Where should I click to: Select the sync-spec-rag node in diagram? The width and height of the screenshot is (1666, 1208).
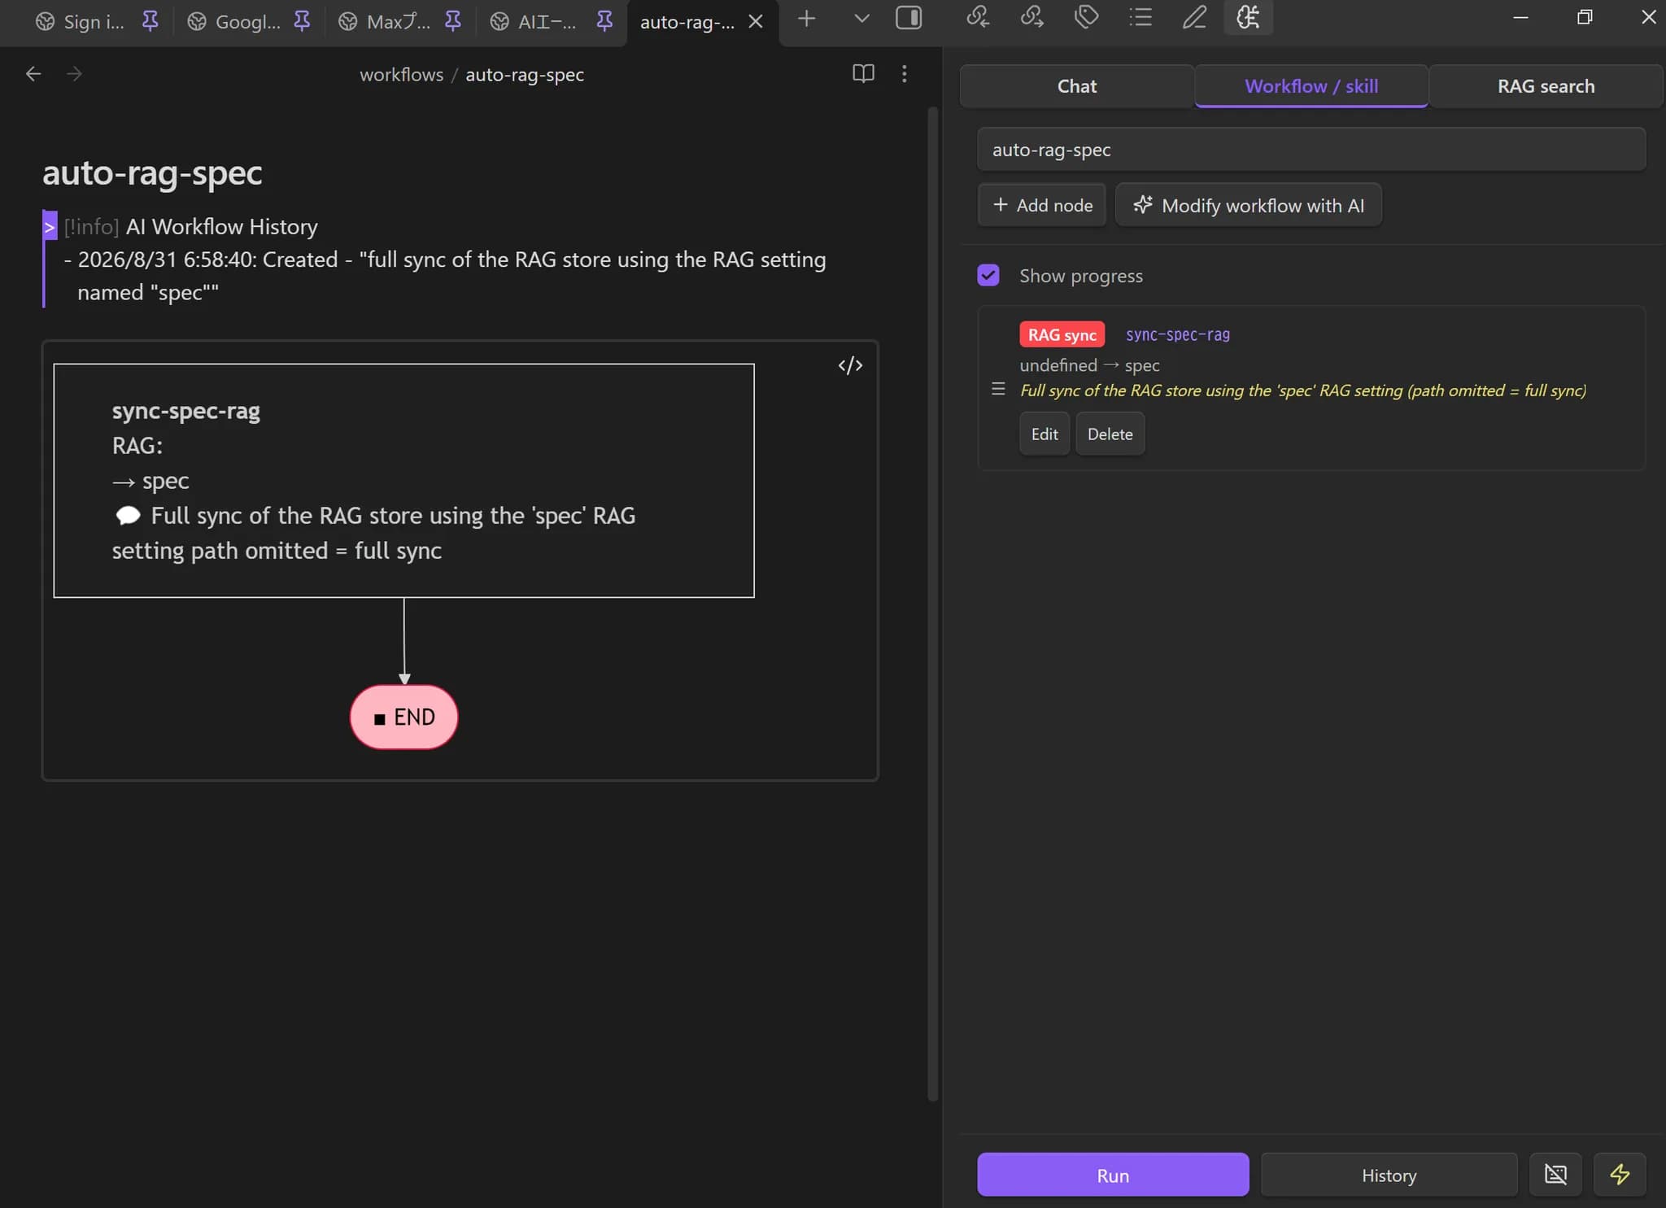coord(403,480)
